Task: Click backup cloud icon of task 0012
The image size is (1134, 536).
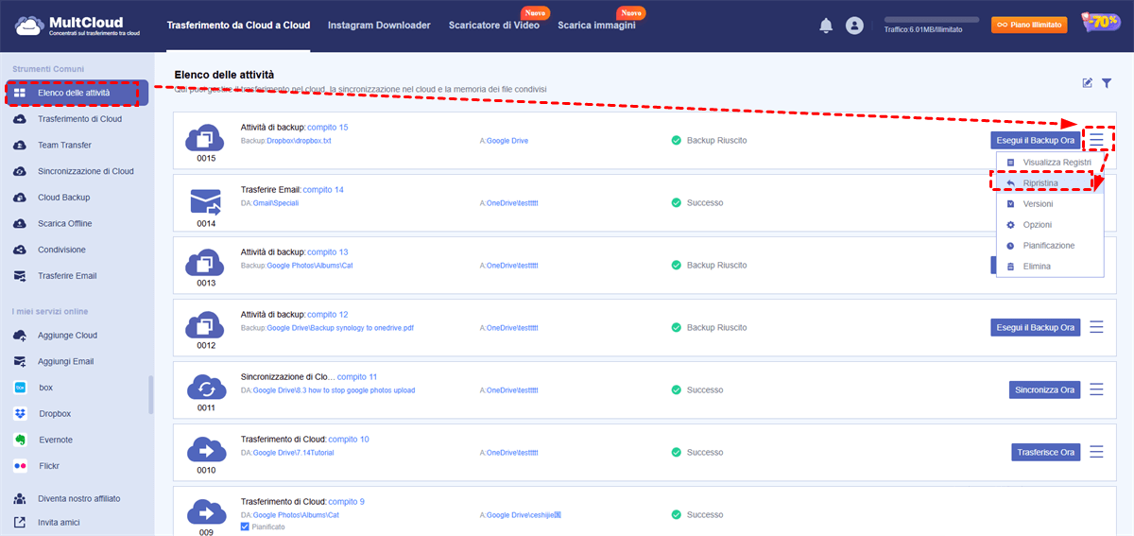Action: [x=205, y=326]
